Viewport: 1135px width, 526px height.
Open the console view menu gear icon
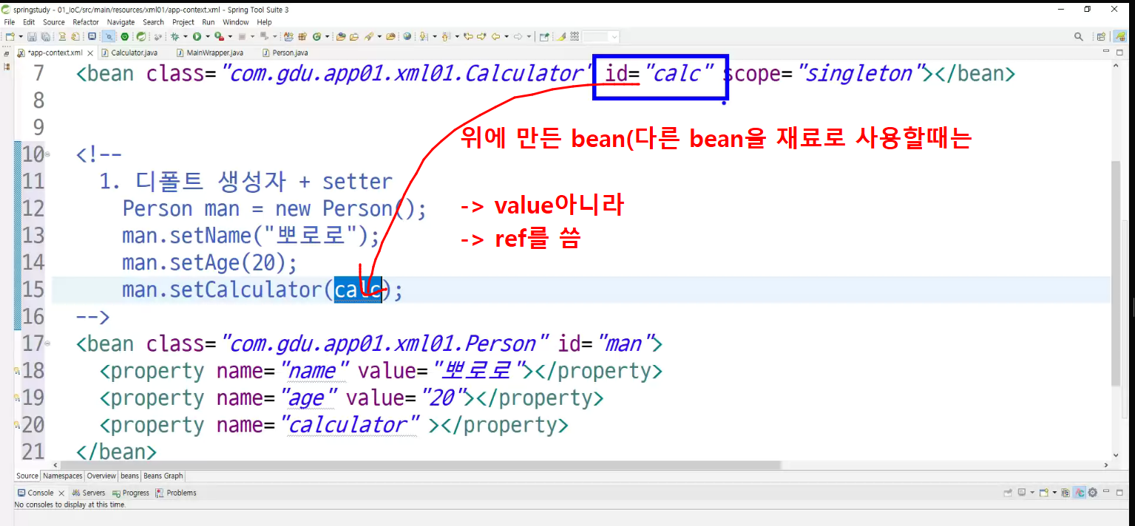pyautogui.click(x=1092, y=493)
